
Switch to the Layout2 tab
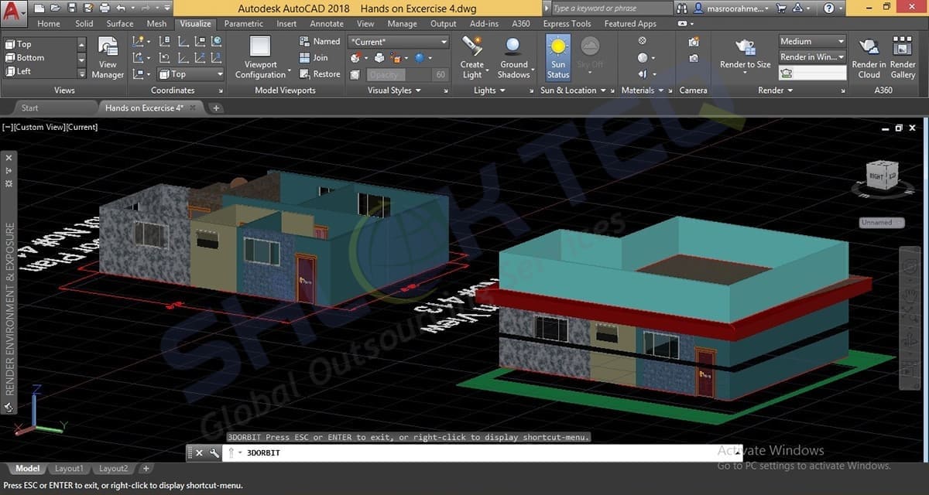tap(113, 469)
